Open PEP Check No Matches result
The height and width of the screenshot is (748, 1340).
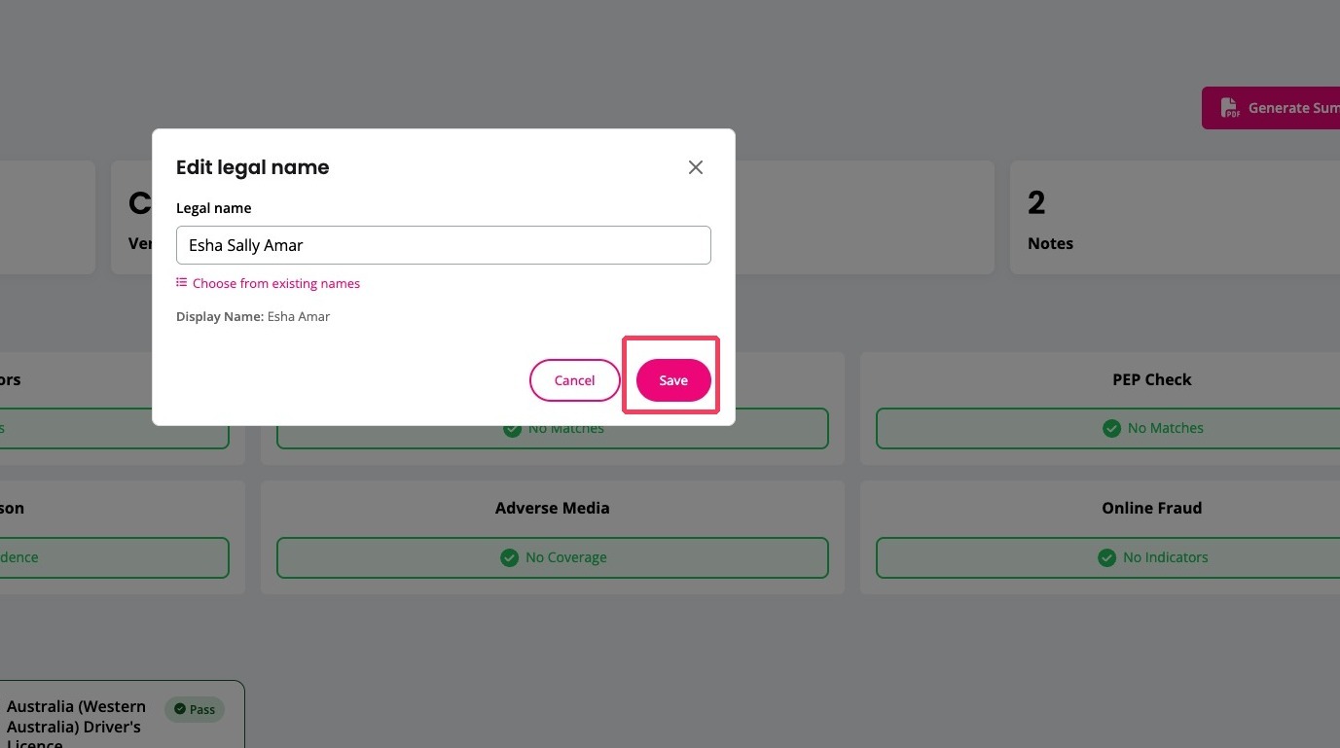click(x=1152, y=428)
